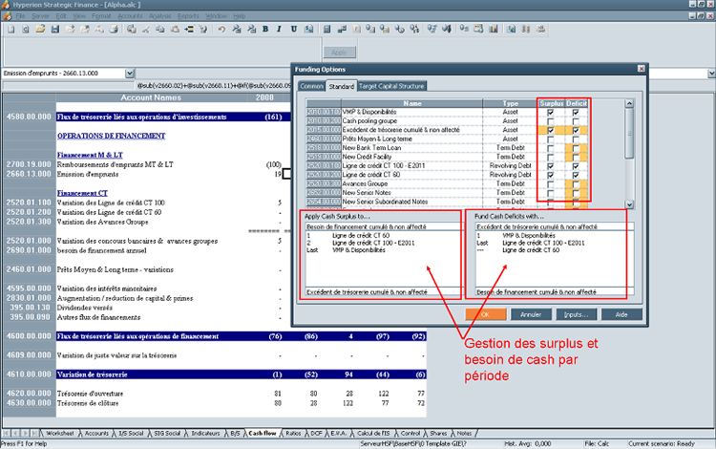Uncheck Surplus for Ligne de crédit CT 60
The height and width of the screenshot is (449, 716).
click(x=550, y=175)
